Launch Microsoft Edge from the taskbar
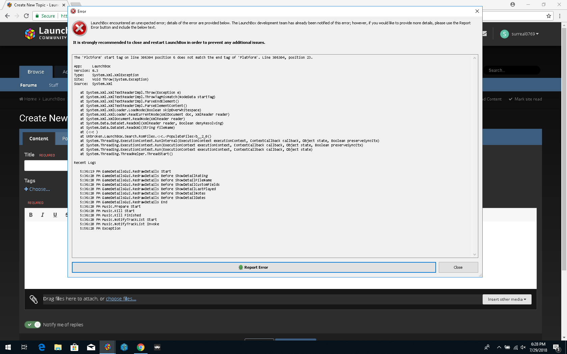Viewport: 567px width, 354px height. tap(42, 347)
